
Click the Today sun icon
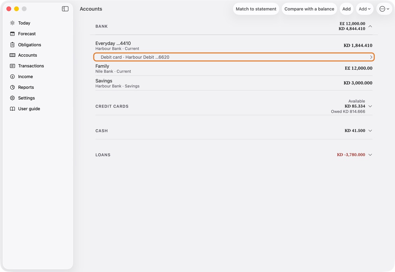(x=12, y=23)
